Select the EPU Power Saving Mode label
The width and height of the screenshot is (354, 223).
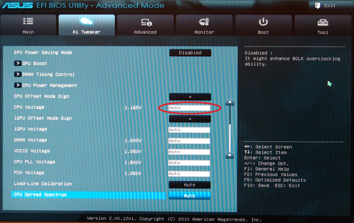[x=43, y=52]
